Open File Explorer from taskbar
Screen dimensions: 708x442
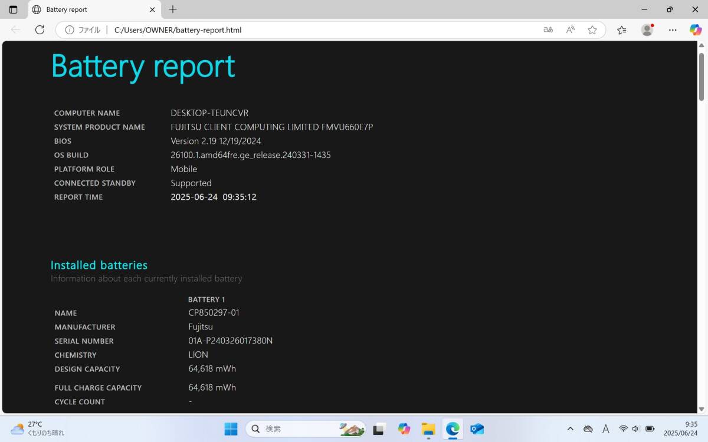click(x=428, y=428)
